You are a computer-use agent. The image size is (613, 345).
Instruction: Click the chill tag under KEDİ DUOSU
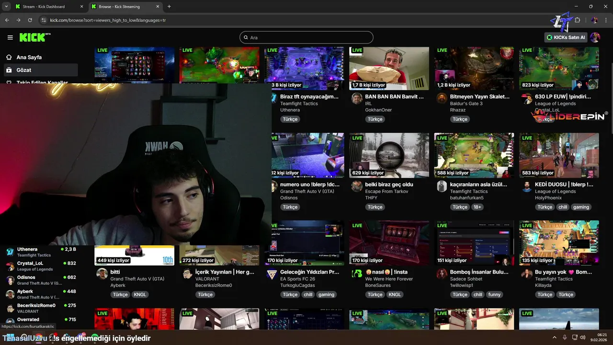coord(562,207)
